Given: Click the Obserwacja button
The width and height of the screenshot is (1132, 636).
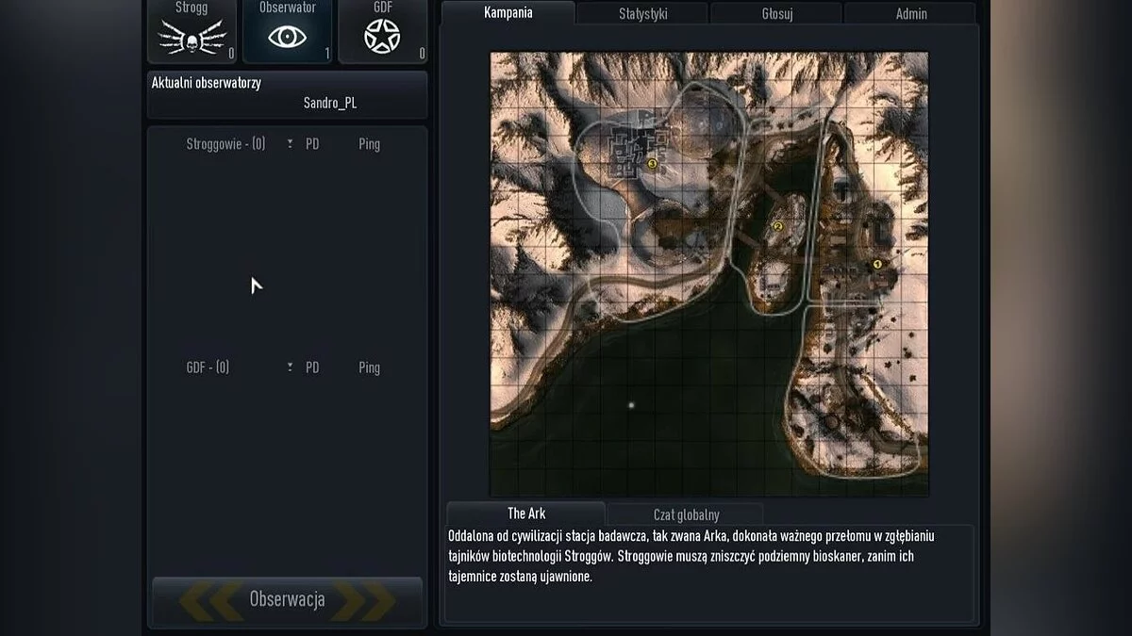Looking at the screenshot, I should 287,599.
